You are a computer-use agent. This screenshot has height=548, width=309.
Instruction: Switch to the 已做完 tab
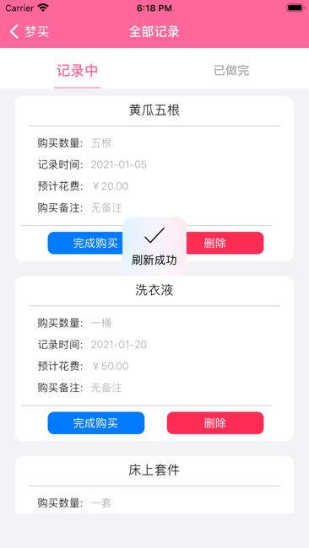(231, 70)
